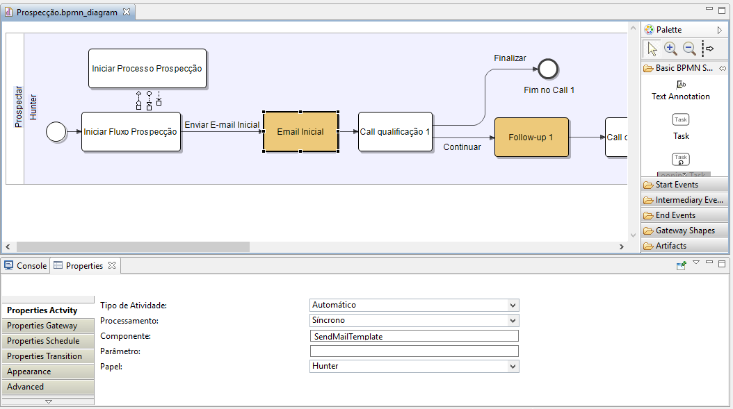Pick the Looping Task shape icon
The width and height of the screenshot is (733, 409).
(x=681, y=160)
